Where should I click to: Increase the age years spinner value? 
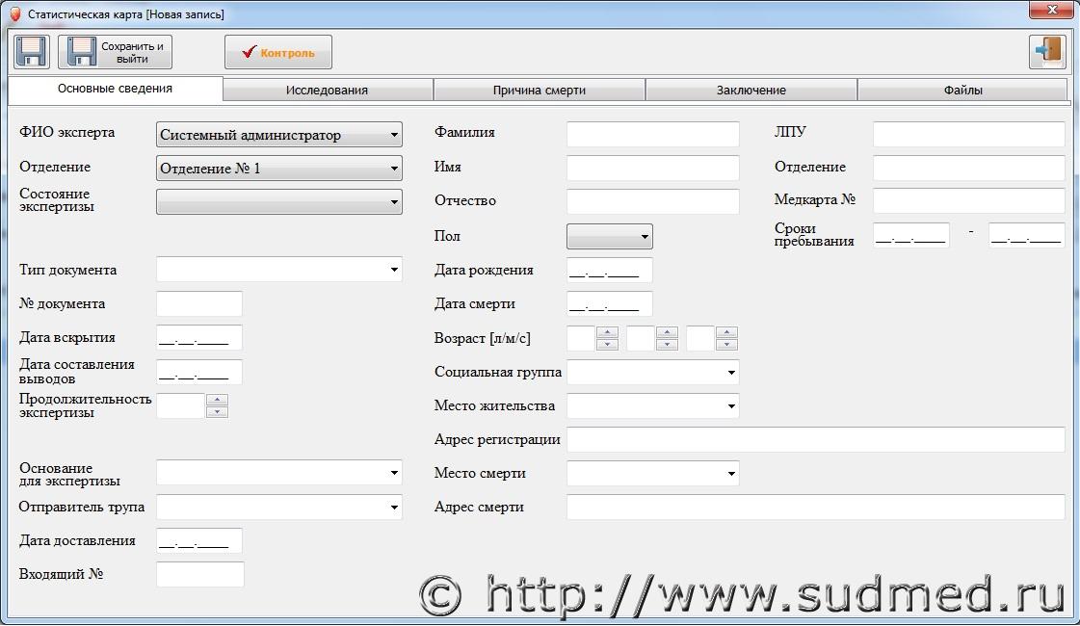607,333
